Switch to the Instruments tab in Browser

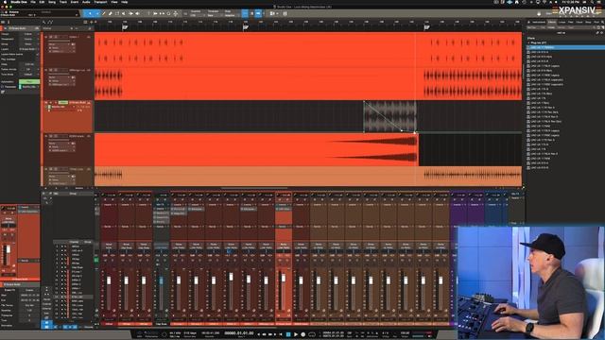(539, 23)
